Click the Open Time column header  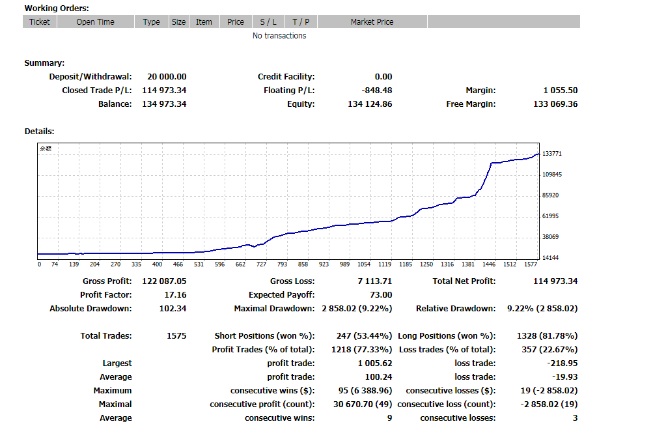95,21
